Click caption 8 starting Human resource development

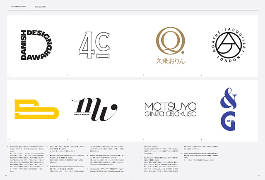[200, 156]
